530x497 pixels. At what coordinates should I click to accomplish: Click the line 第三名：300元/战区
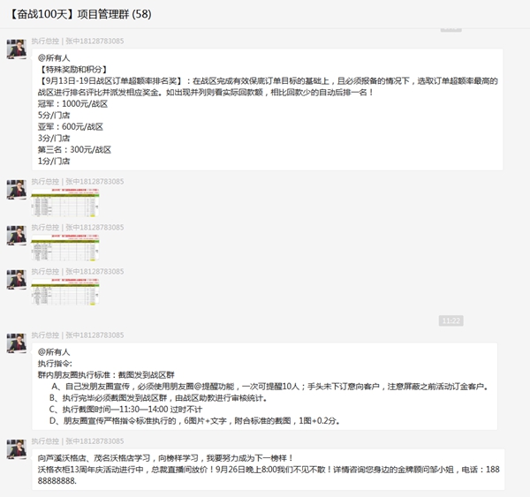click(74, 150)
